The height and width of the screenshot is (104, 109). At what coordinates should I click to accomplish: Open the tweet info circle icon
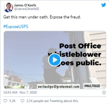pos(104,92)
